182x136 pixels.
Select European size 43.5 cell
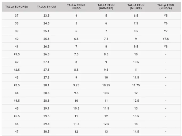pos(17,85)
